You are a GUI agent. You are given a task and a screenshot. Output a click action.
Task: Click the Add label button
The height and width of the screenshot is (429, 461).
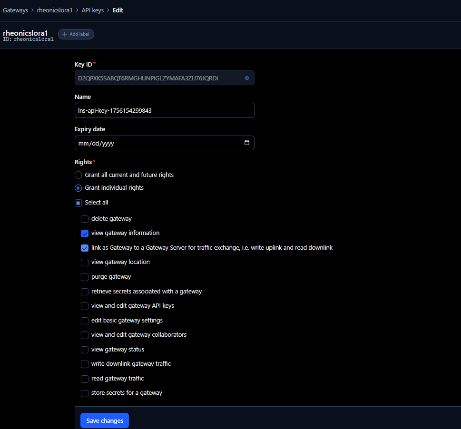pos(76,34)
